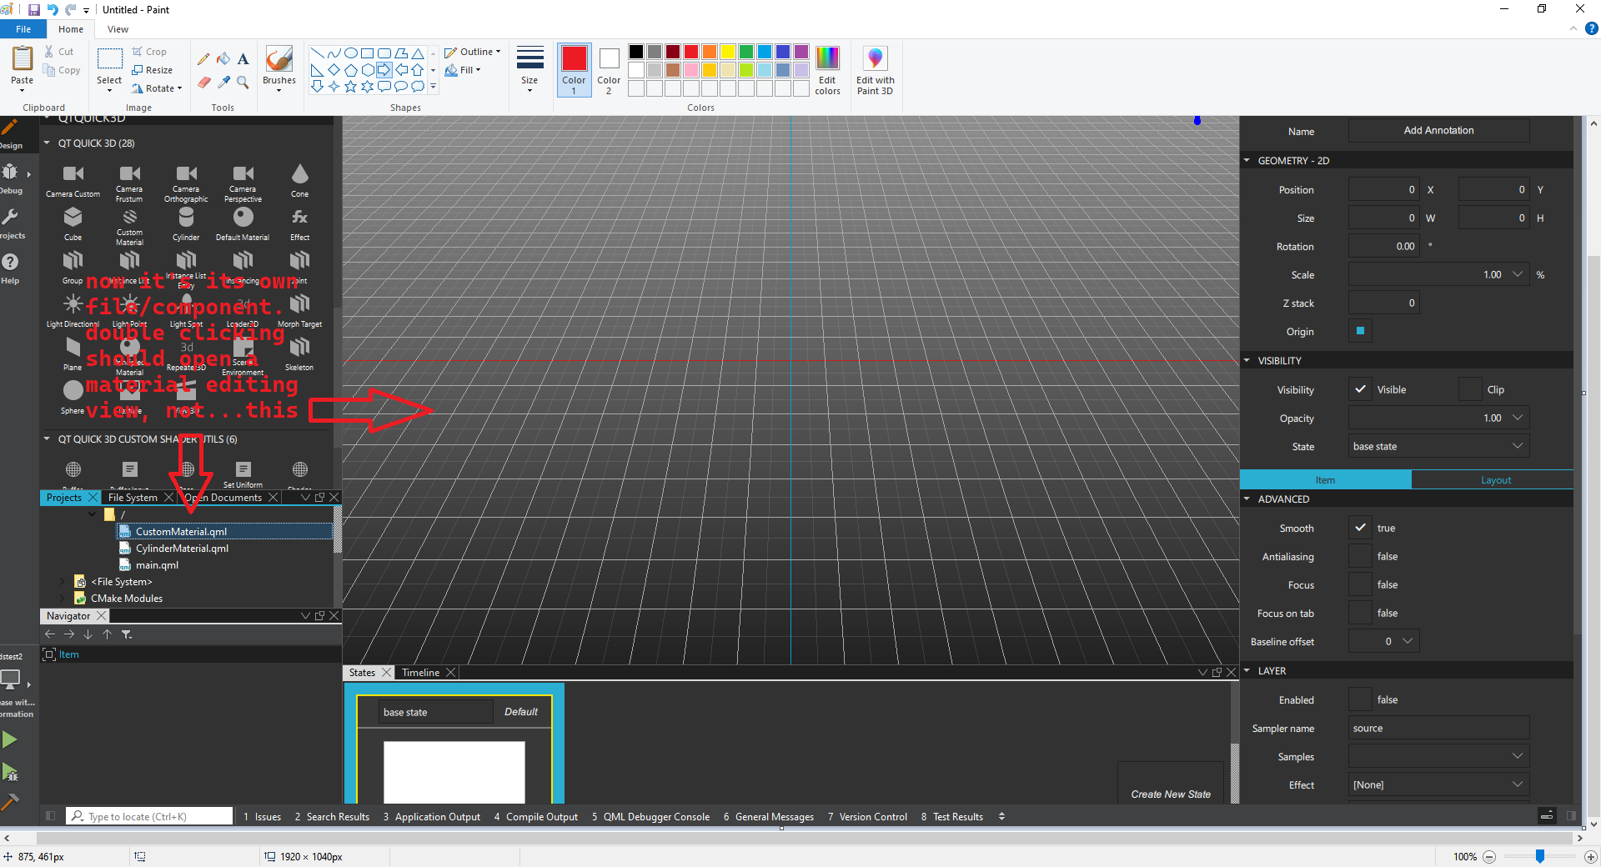Toggle the Antialiasing checkbox
1601x867 pixels.
click(x=1360, y=557)
